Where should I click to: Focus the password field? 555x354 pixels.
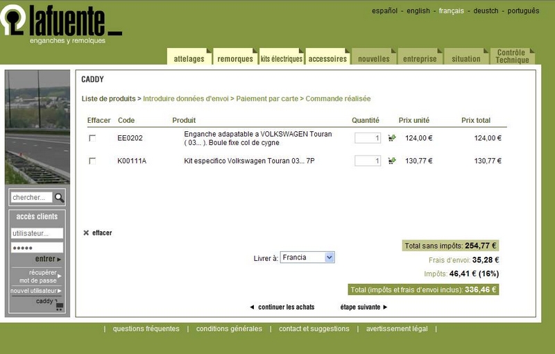tap(37, 247)
